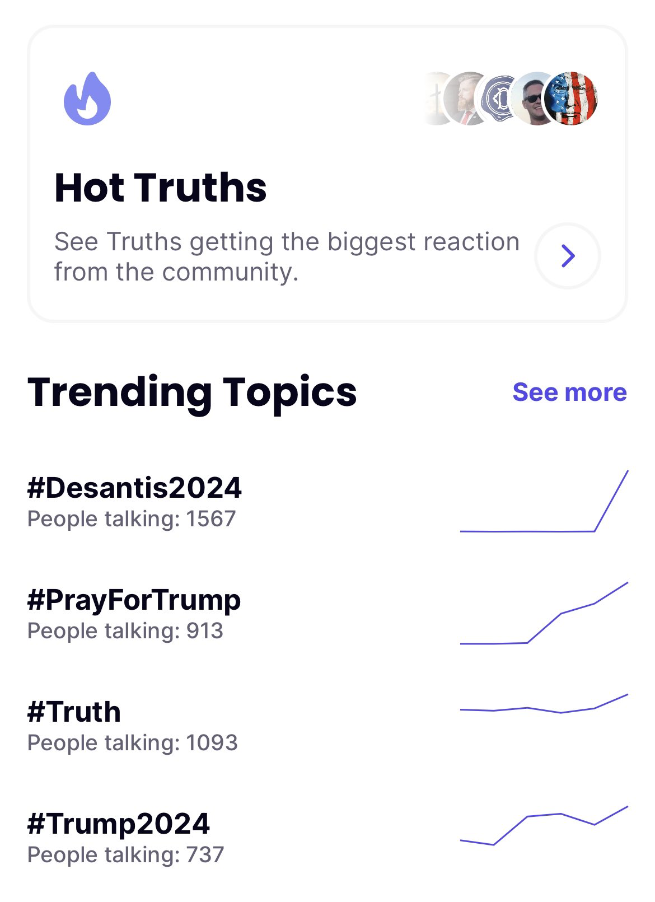Open the Hot Truths heading

[161, 187]
